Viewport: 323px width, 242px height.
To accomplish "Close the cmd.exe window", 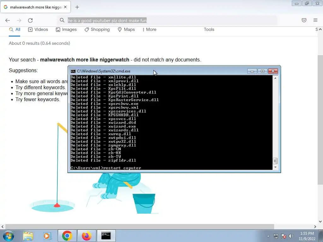I will [273, 71].
